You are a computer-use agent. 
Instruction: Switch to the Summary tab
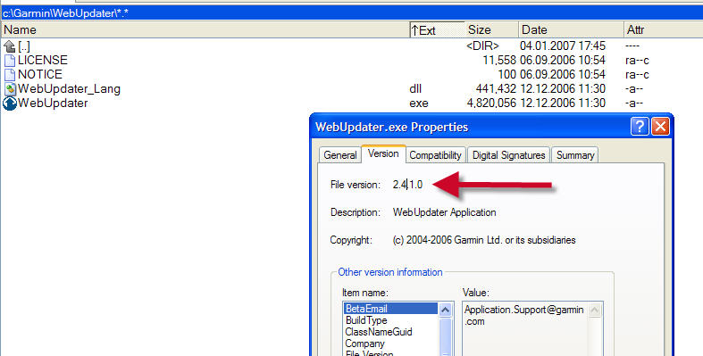[574, 155]
